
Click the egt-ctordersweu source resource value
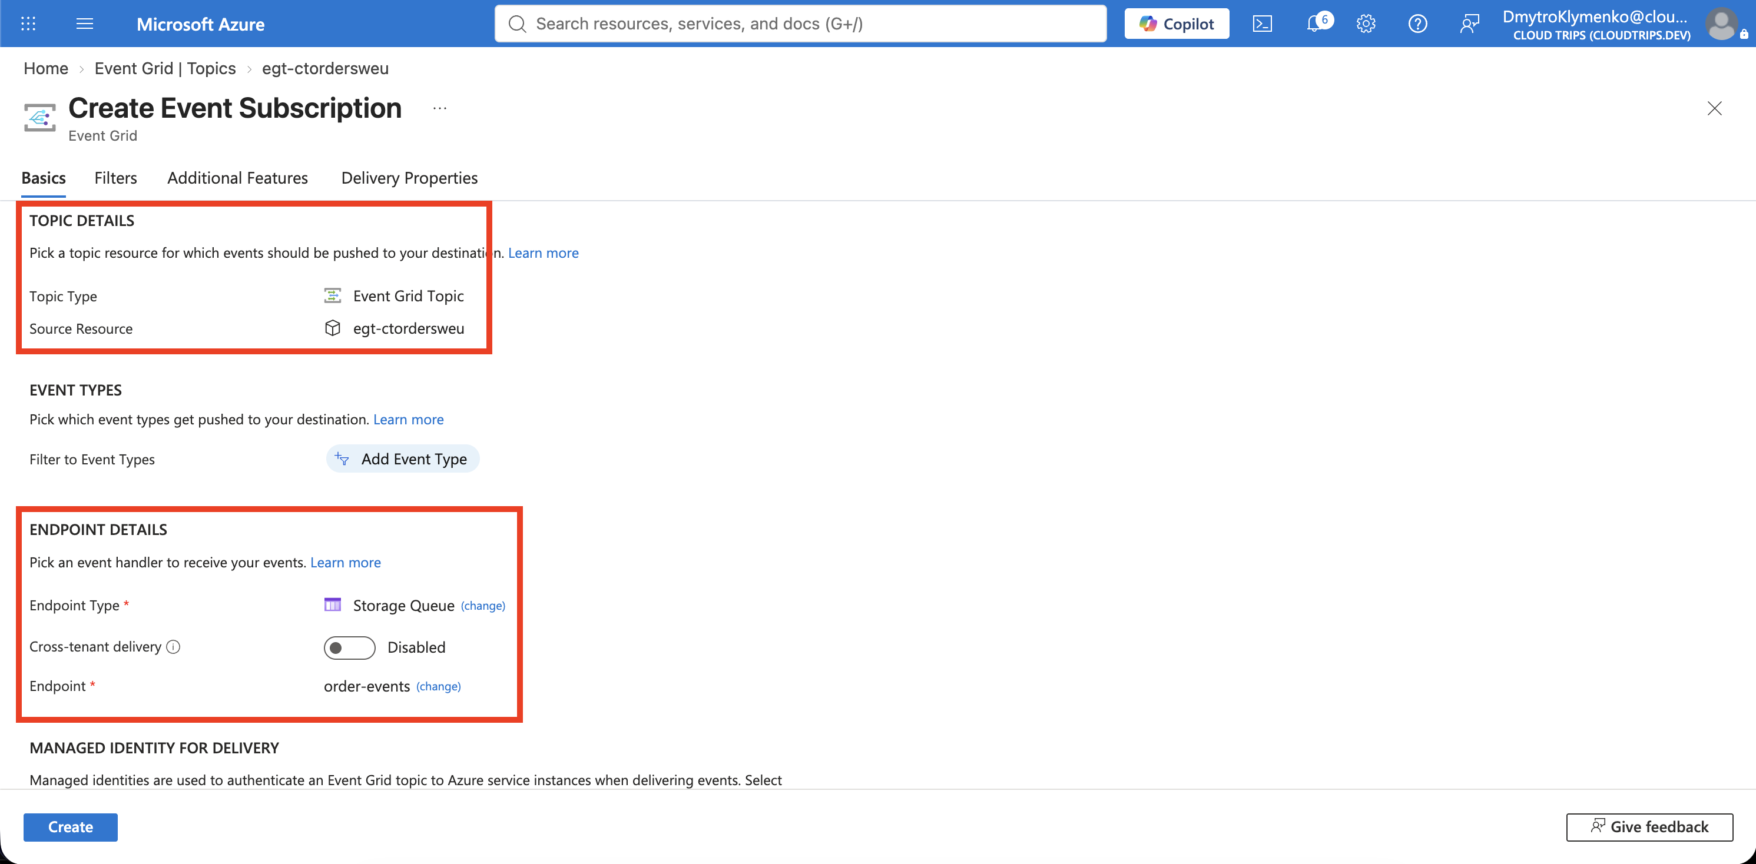click(408, 328)
